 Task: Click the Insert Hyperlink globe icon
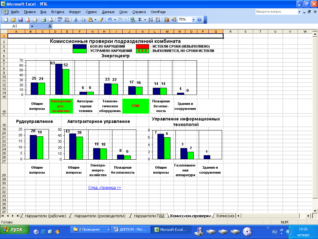click(x=133, y=20)
